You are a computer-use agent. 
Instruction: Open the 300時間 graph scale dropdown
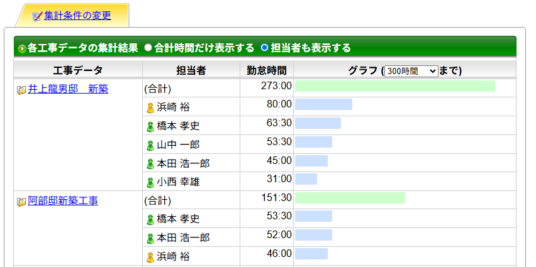[411, 71]
